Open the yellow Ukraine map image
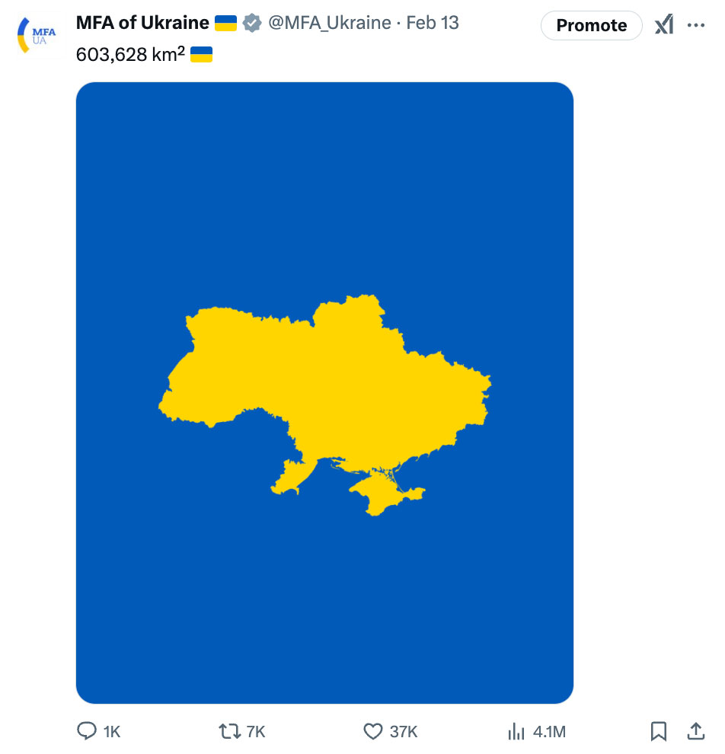This screenshot has width=725, height=754. pos(324,393)
